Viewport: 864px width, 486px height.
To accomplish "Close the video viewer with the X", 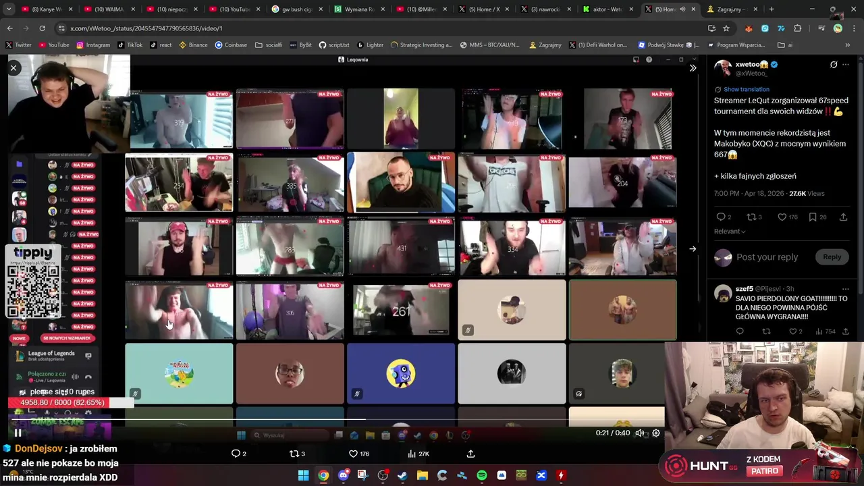I will 13,67.
